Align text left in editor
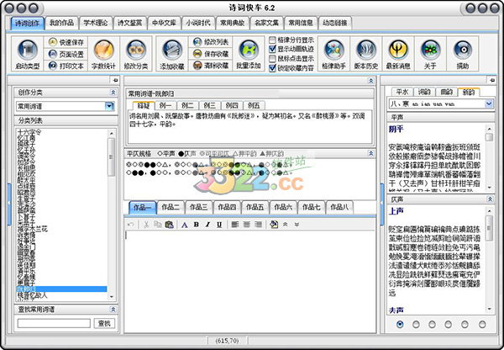 click(x=235, y=225)
